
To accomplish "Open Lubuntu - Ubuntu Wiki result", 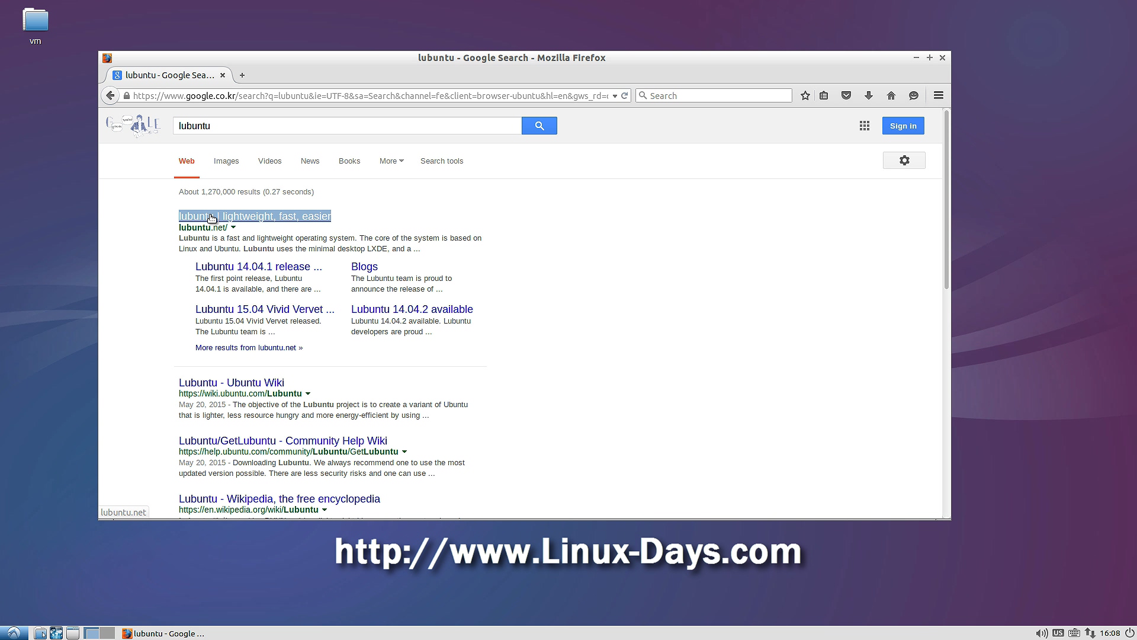I will [x=232, y=383].
